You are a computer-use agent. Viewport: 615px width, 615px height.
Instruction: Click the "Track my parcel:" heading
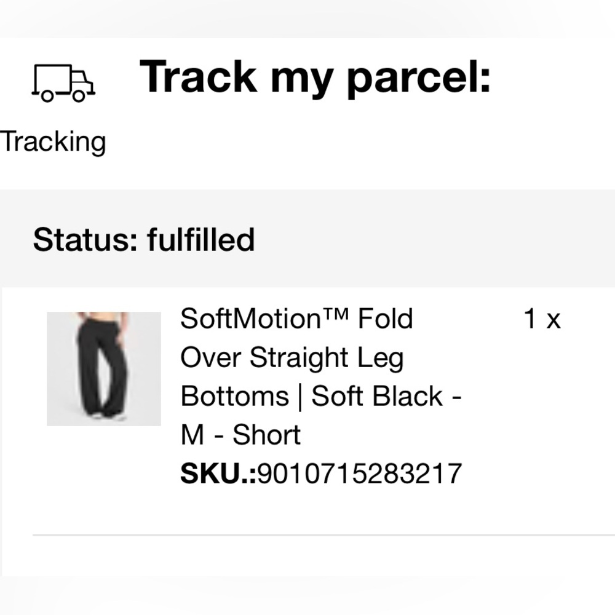315,76
